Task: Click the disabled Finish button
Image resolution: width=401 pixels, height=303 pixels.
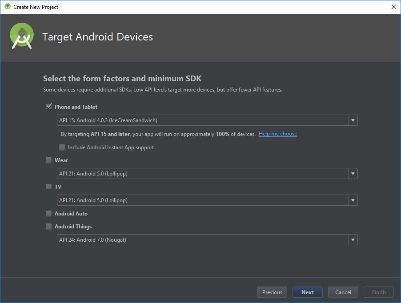Action: [x=379, y=292]
